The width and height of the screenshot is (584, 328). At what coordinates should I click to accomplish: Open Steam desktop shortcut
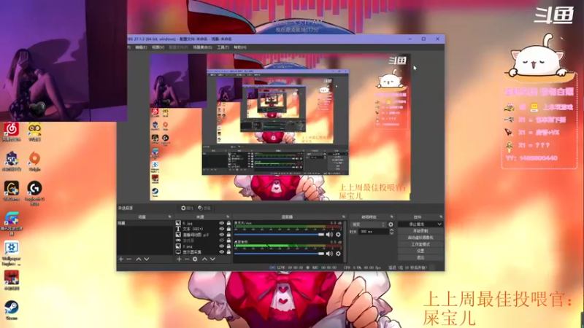point(12,311)
